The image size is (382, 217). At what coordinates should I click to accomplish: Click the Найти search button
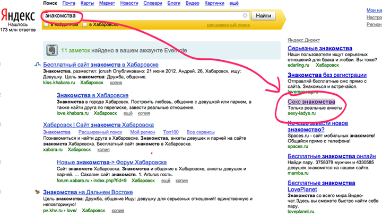(x=263, y=16)
